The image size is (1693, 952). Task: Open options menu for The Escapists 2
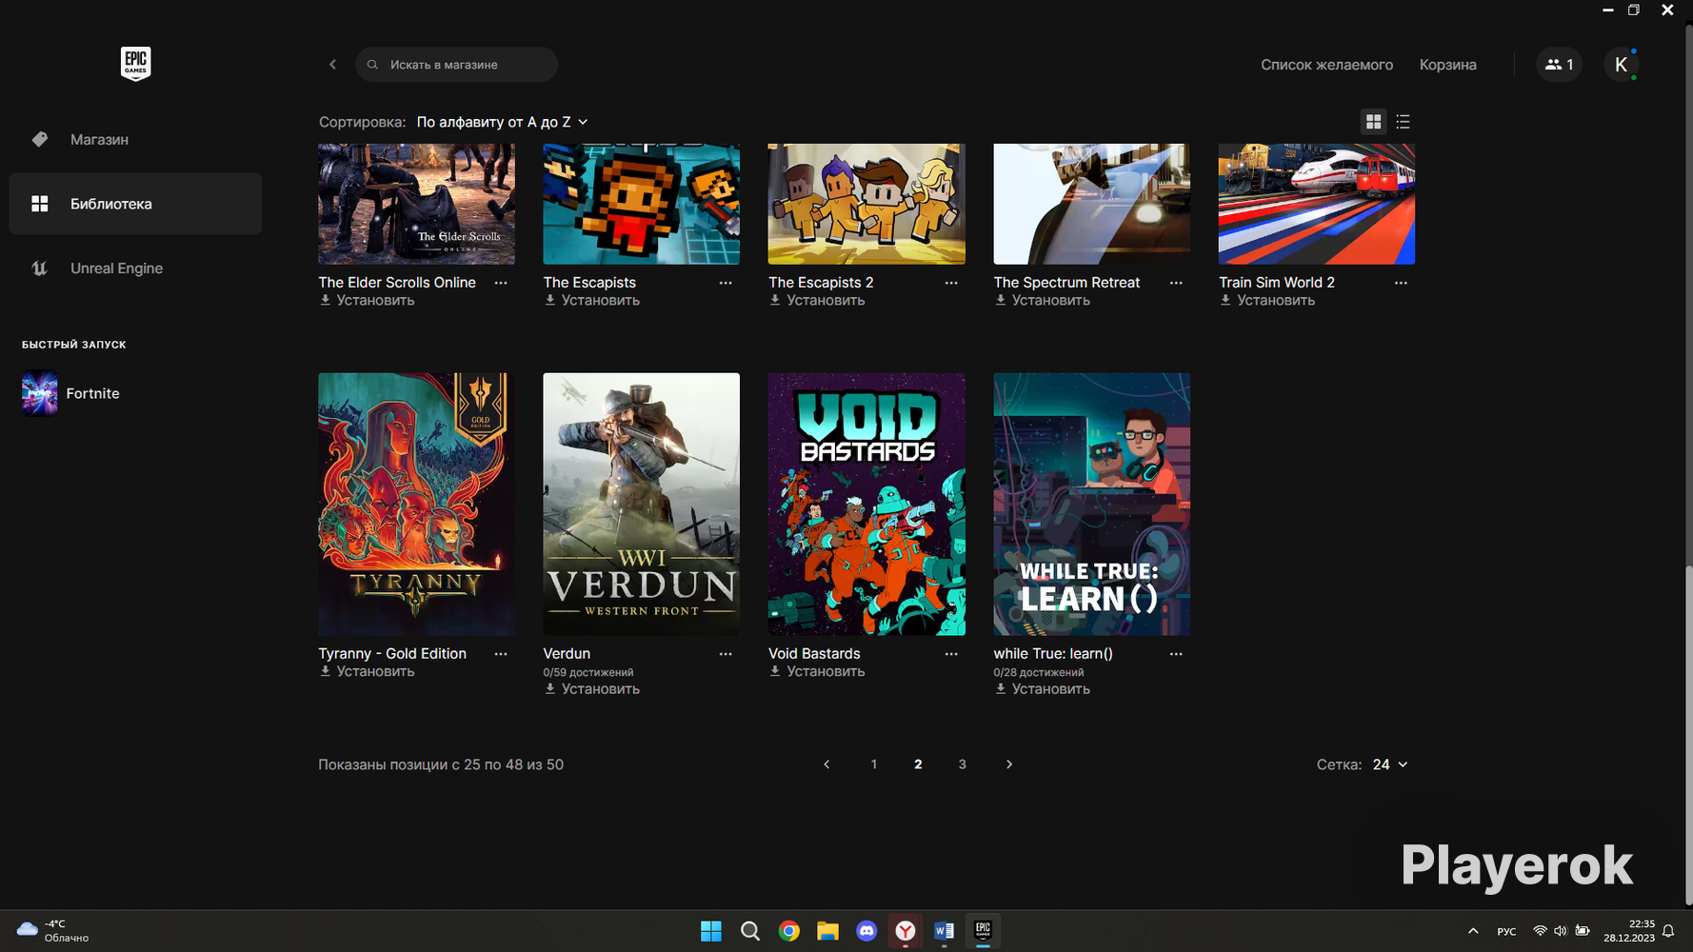951,283
